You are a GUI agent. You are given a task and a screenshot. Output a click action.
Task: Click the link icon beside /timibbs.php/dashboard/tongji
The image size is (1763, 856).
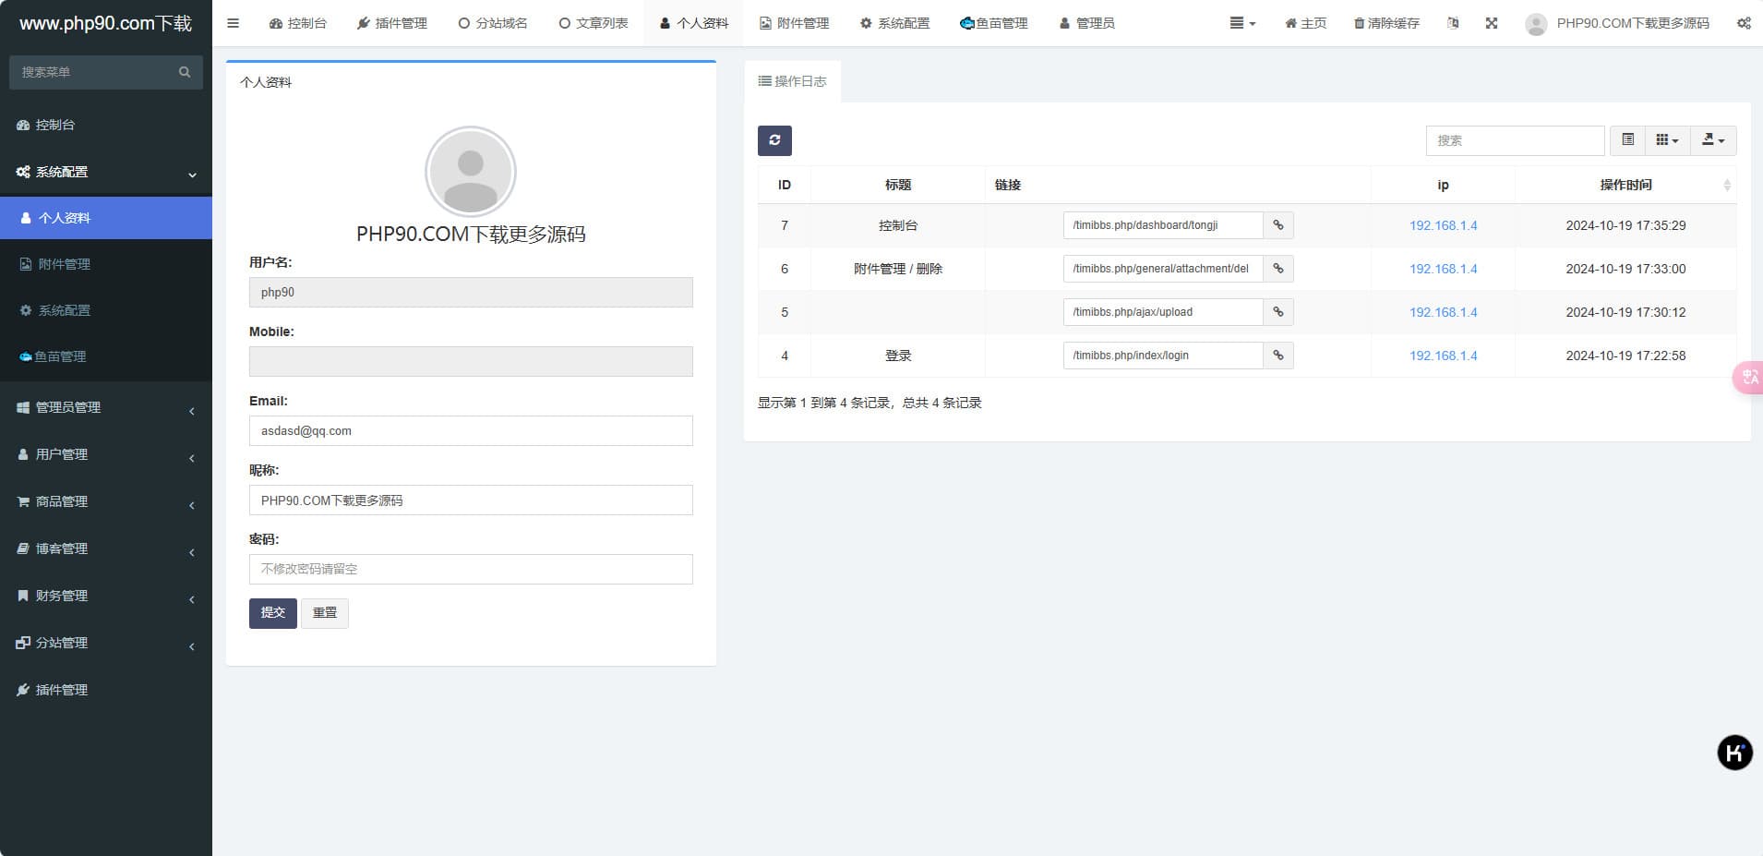(1278, 225)
